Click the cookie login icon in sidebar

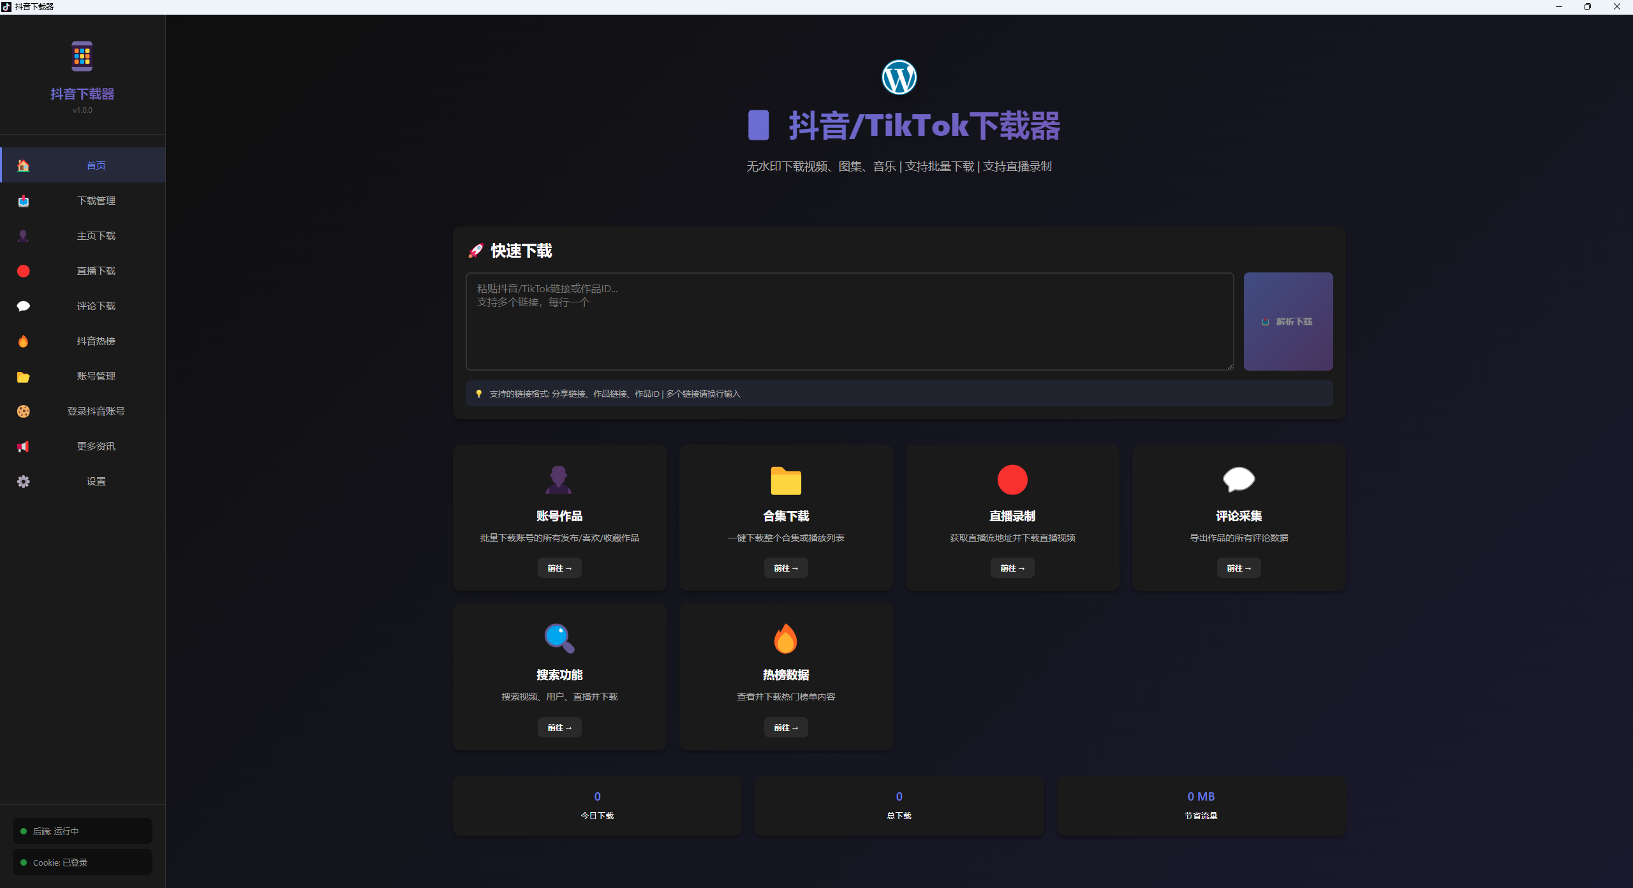pyautogui.click(x=24, y=411)
